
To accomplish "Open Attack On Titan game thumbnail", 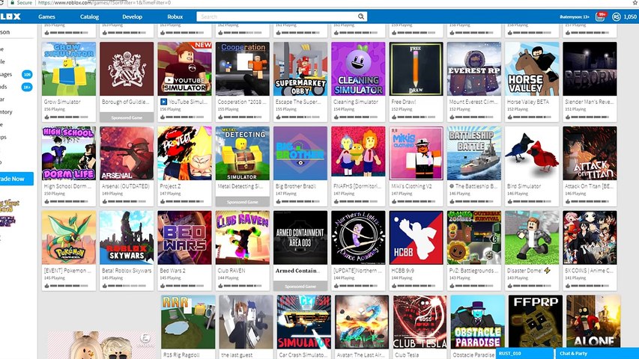I will pos(590,153).
